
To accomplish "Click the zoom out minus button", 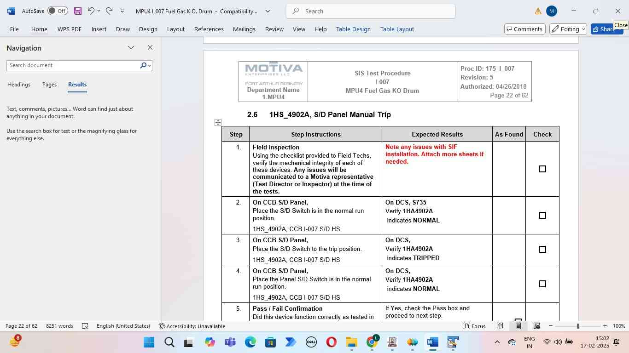I will click(550, 326).
